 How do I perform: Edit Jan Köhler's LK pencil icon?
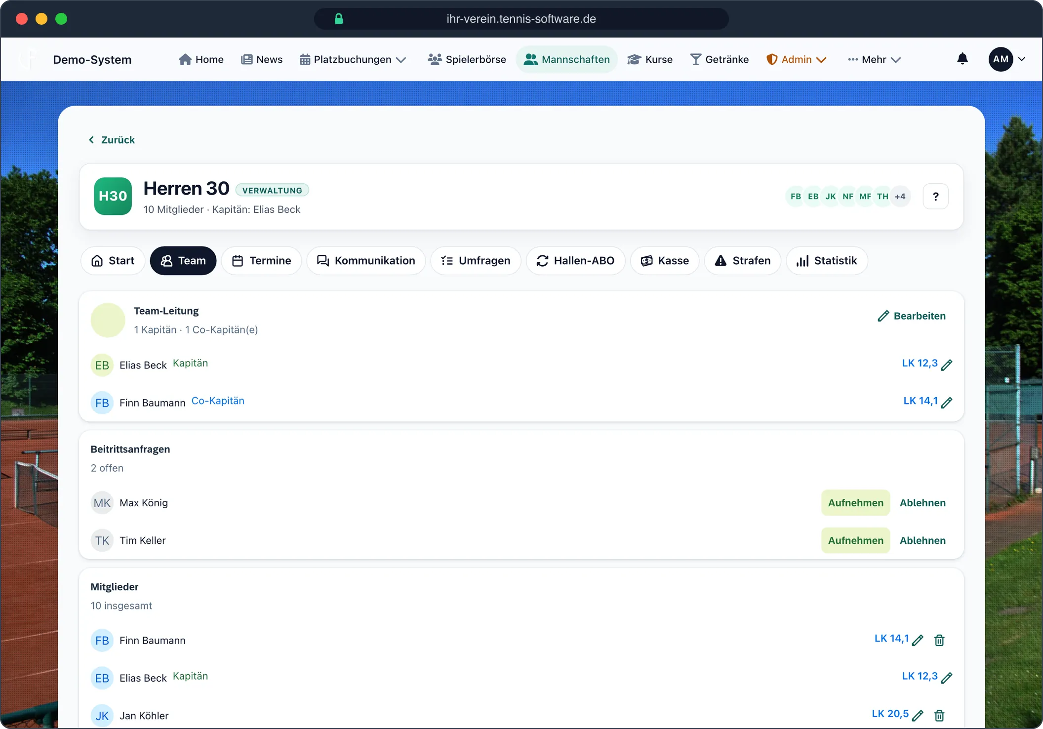tap(918, 715)
